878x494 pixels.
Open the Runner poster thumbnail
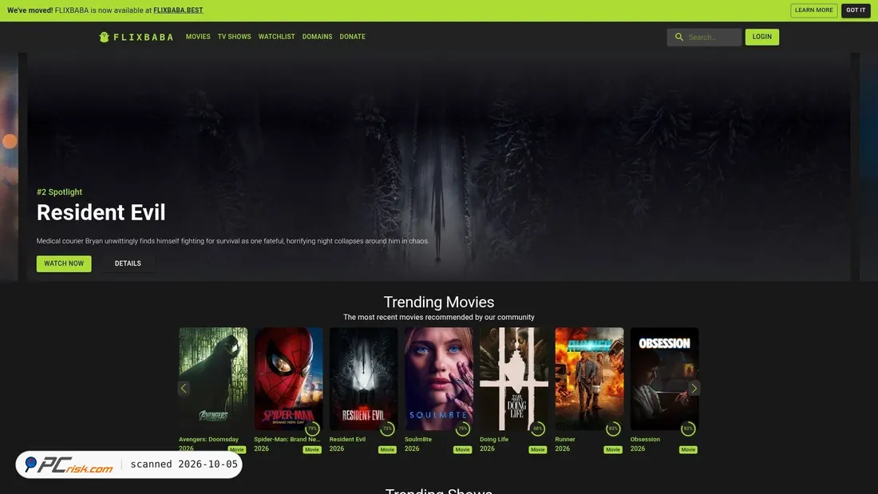click(589, 378)
